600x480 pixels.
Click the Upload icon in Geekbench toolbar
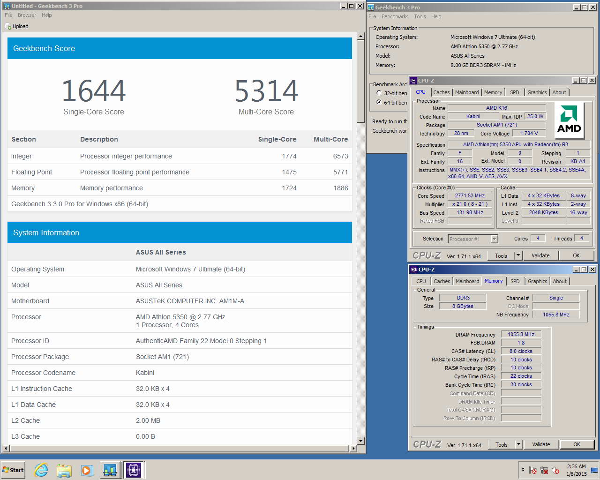point(8,26)
